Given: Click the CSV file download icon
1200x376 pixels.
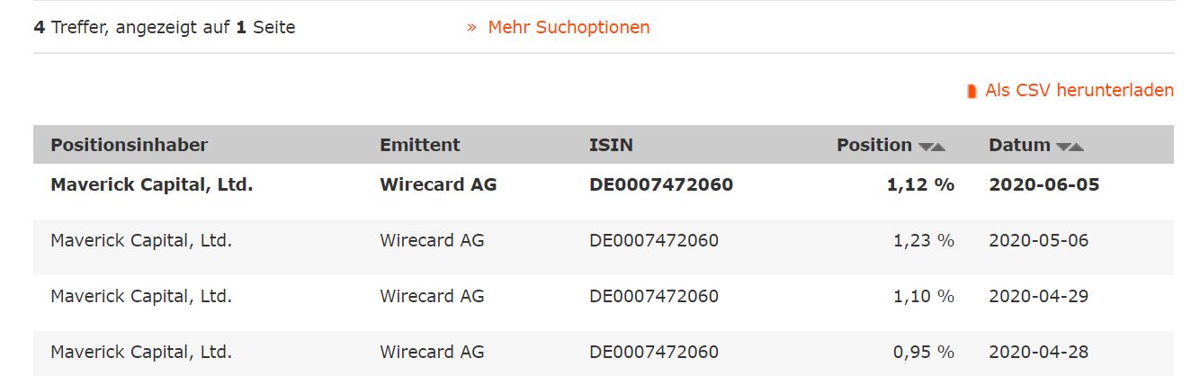Looking at the screenshot, I should click(972, 91).
